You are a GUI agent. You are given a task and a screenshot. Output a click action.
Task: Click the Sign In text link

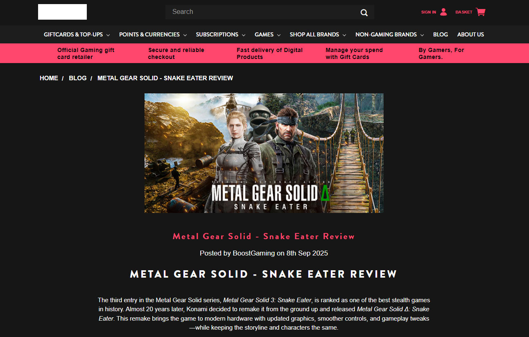pos(429,12)
